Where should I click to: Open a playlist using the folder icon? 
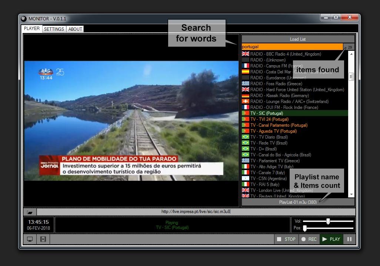coord(29,212)
